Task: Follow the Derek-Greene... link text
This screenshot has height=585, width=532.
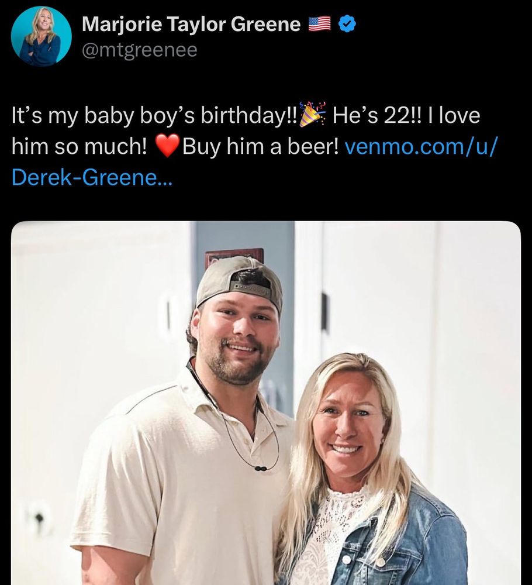Action: pos(92,177)
